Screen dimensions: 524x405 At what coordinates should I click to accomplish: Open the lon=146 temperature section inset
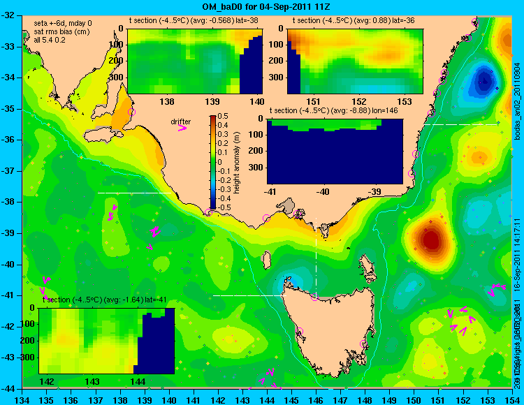pos(335,152)
